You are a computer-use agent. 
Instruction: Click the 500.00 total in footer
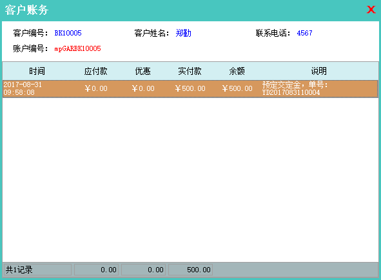click(191, 270)
